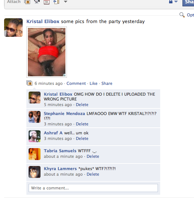Click the Share link under the post
Image resolution: width=194 pixels, height=198 pixels.
click(107, 83)
